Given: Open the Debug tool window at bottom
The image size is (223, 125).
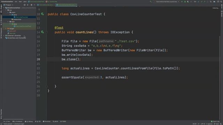Looking at the screenshot, I should click(x=29, y=122).
